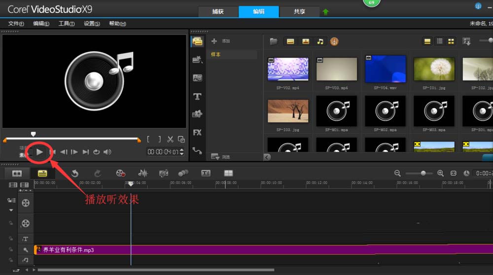Play the preview with the Play button
Image resolution: width=493 pixels, height=275 pixels.
coord(39,152)
